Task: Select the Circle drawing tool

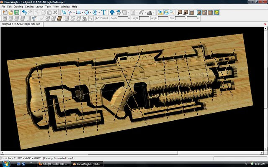Action: coord(87,12)
